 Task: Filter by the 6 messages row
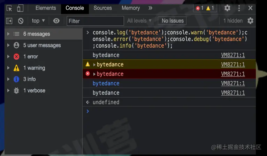tap(44, 34)
